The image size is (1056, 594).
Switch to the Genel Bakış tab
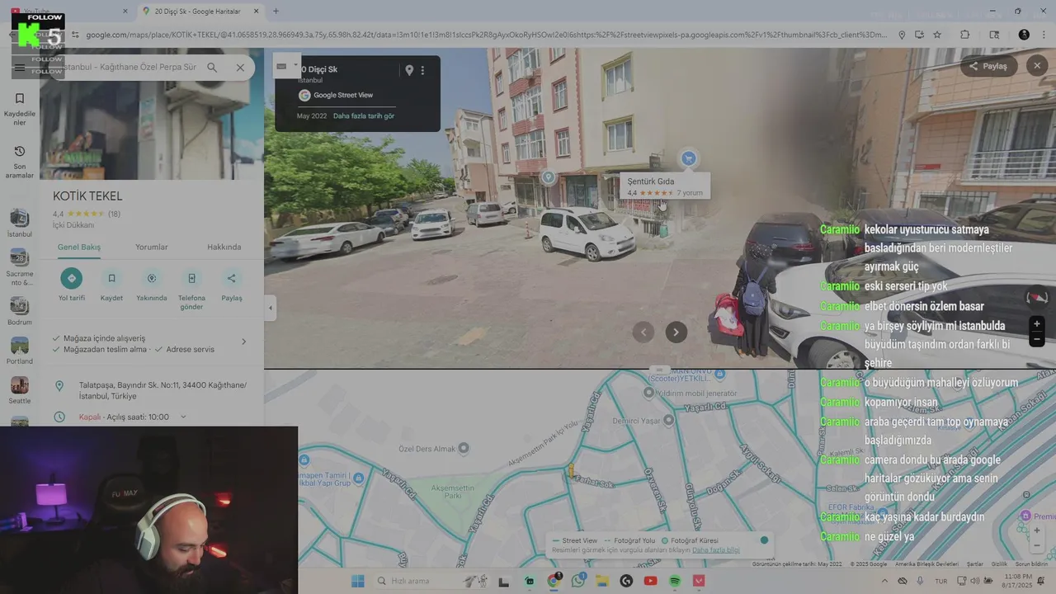click(x=79, y=247)
